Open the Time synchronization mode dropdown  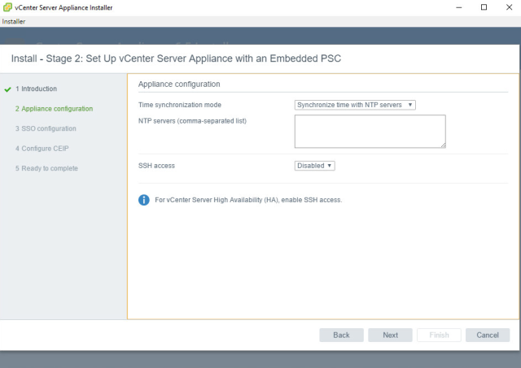[x=355, y=105]
